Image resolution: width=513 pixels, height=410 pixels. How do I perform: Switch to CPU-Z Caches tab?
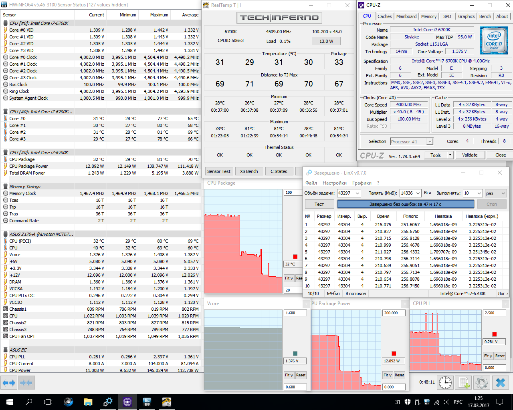tap(385, 16)
